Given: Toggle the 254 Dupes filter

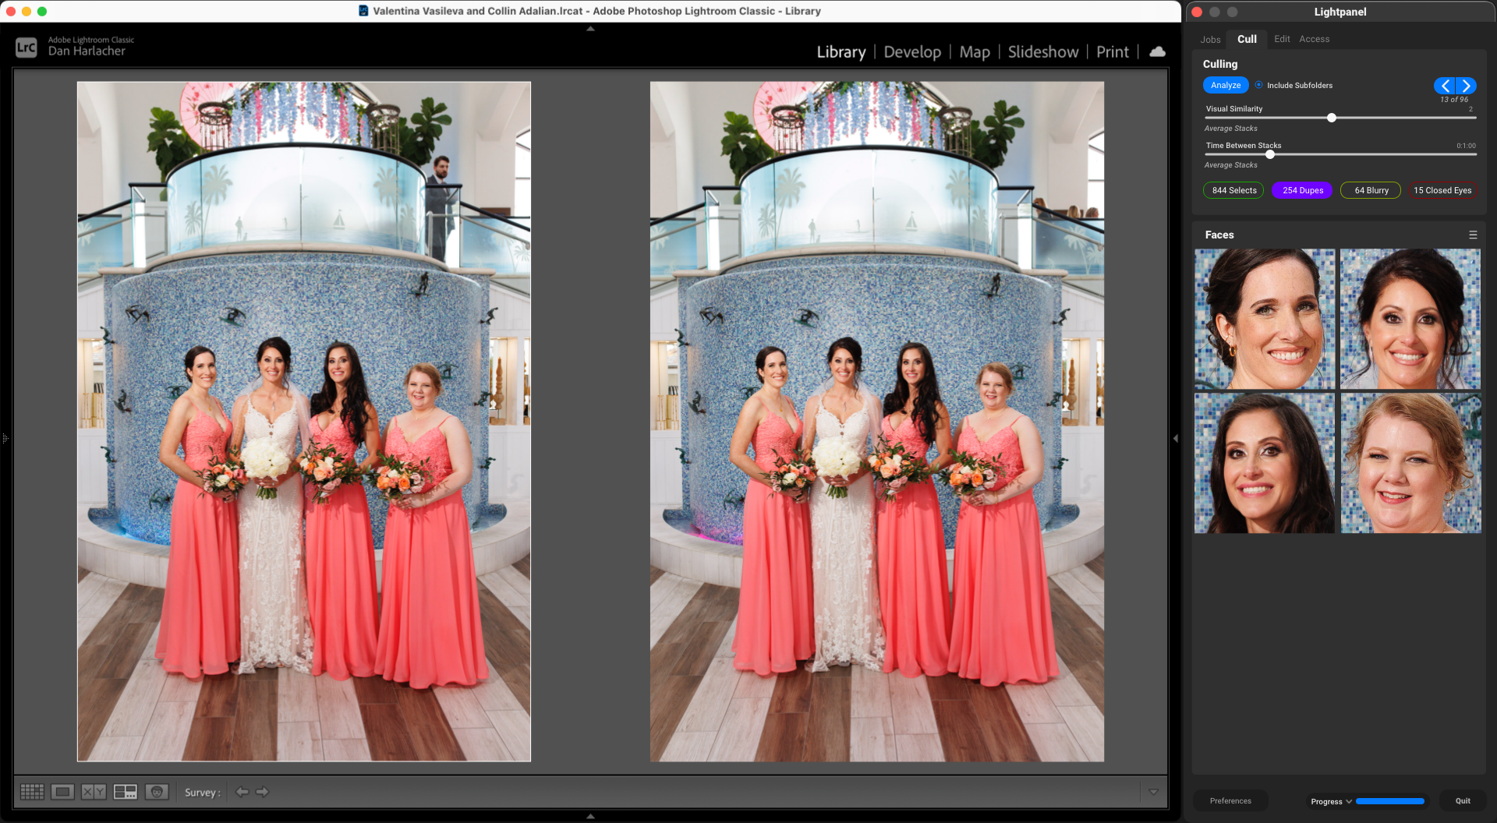Looking at the screenshot, I should pyautogui.click(x=1303, y=190).
